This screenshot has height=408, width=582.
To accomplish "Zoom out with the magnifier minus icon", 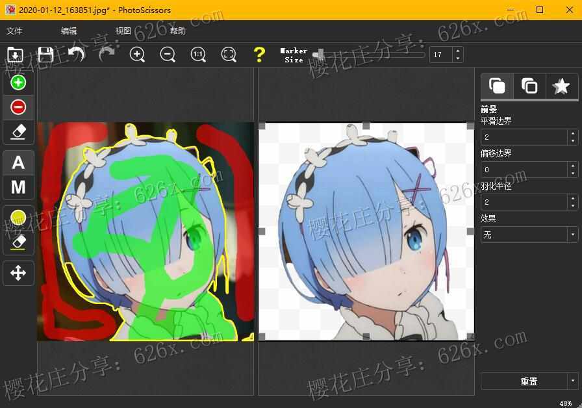I will click(x=168, y=55).
